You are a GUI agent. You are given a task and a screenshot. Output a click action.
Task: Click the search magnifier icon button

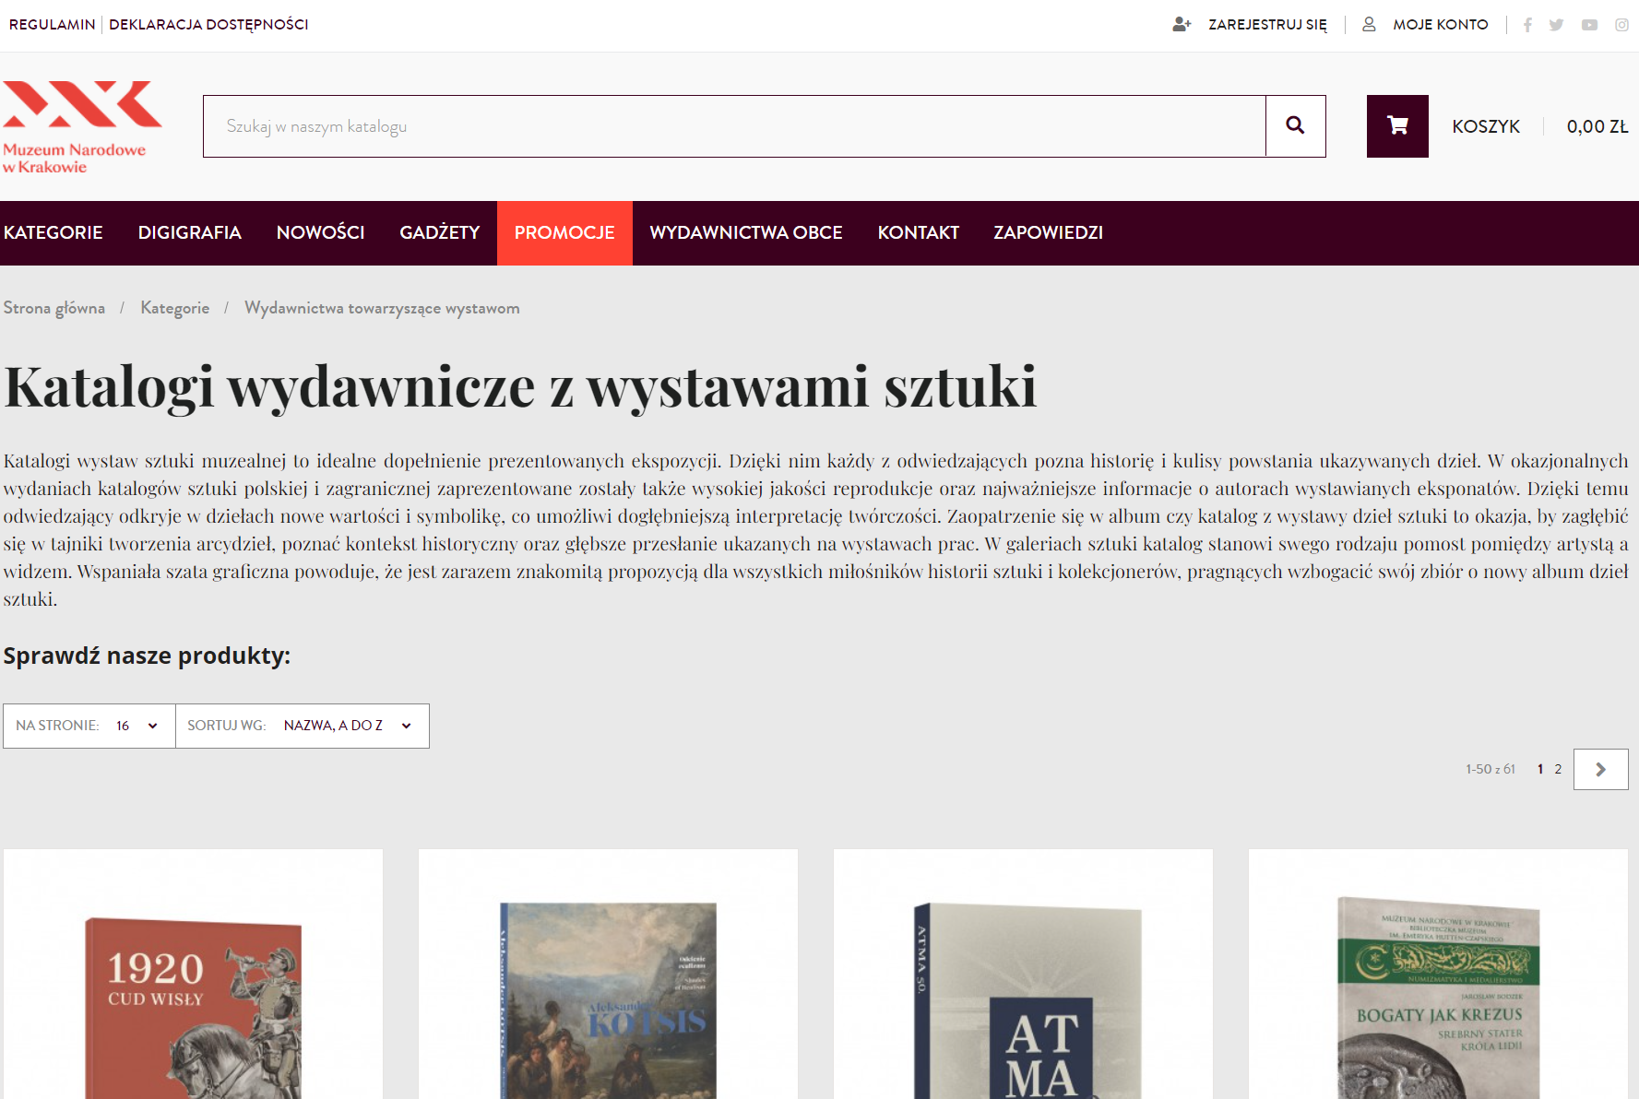(x=1295, y=125)
